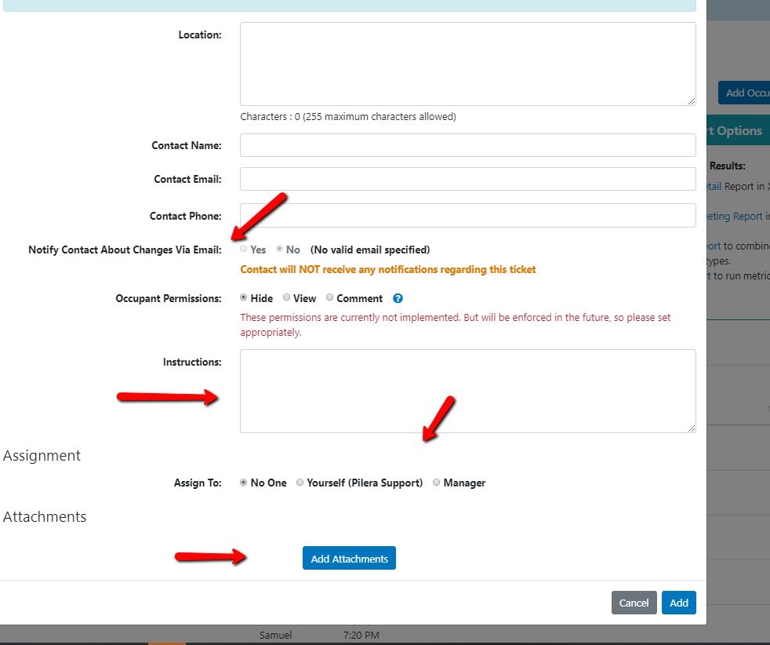This screenshot has height=645, width=770.
Task: Assign to Yourself (Pilera Support)
Action: pyautogui.click(x=300, y=483)
